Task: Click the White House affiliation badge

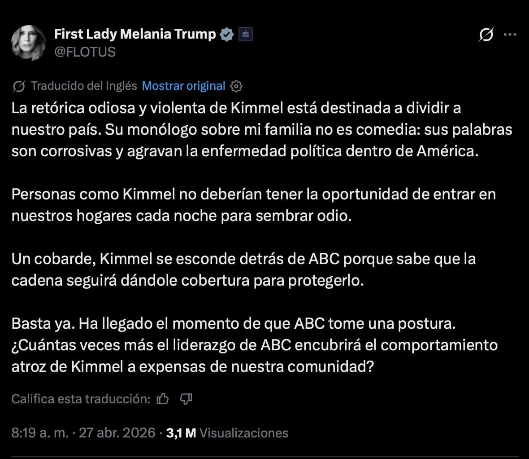Action: coord(245,34)
